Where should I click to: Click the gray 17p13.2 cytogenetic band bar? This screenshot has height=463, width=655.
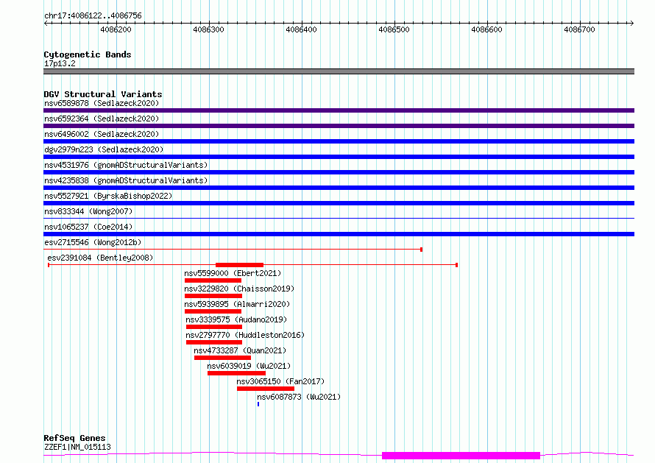click(339, 71)
